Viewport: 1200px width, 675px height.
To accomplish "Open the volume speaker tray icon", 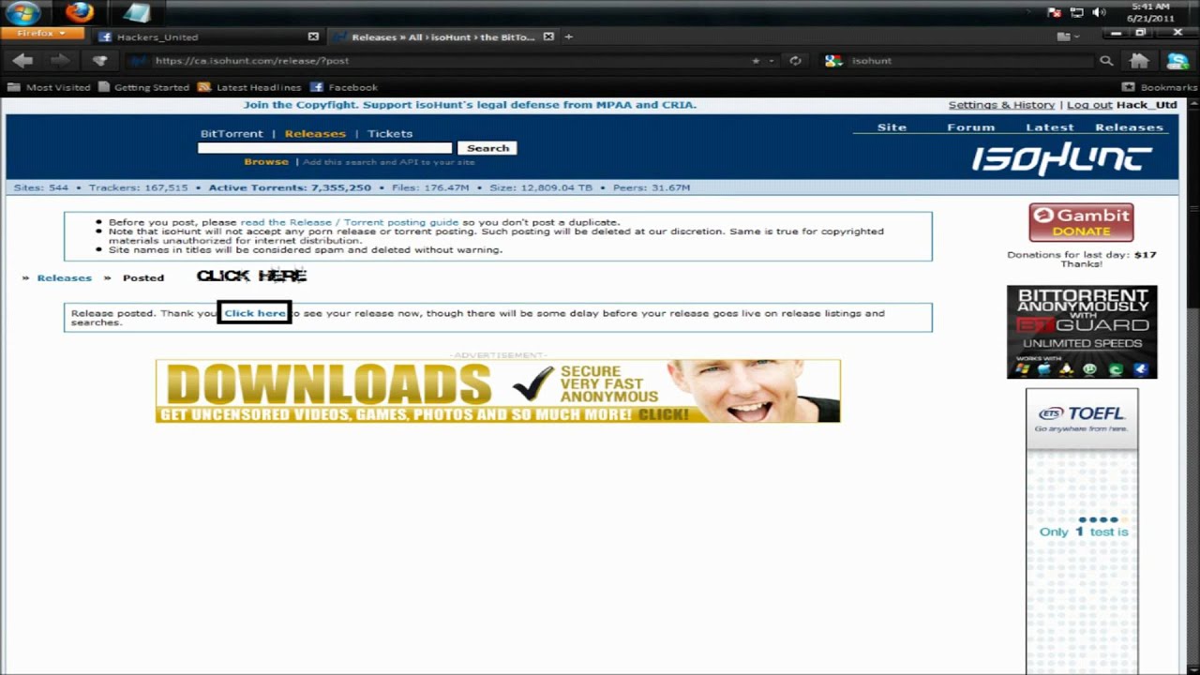I will point(1100,13).
